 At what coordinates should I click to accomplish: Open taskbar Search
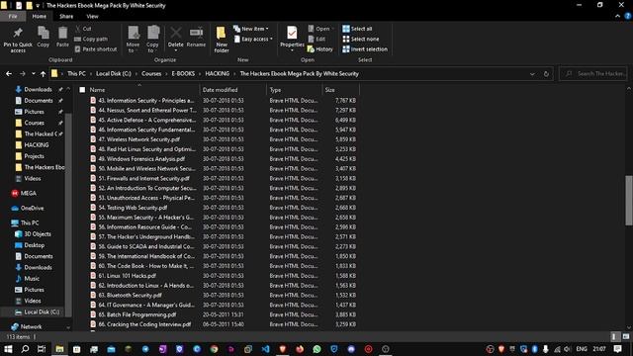pos(25,349)
